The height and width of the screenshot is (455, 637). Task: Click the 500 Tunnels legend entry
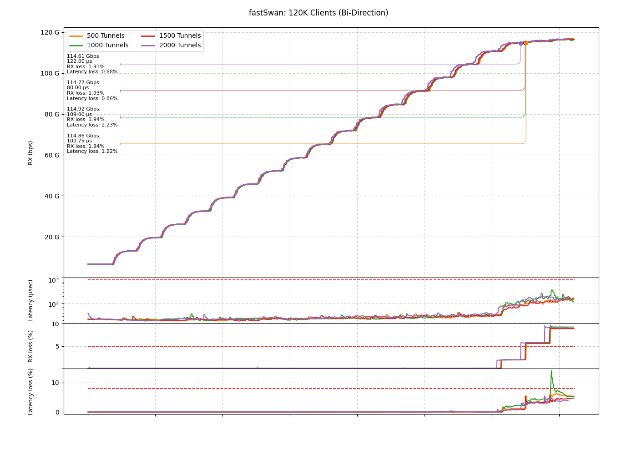(97, 35)
